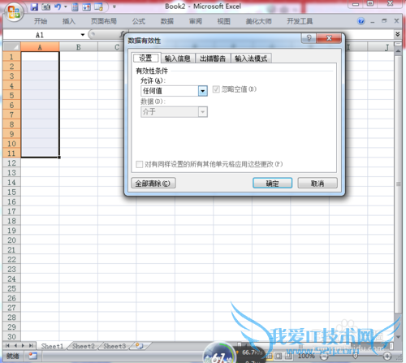The image size is (406, 363).
Task: Open the 允许 dropdown showing 任何值
Action: coord(174,91)
